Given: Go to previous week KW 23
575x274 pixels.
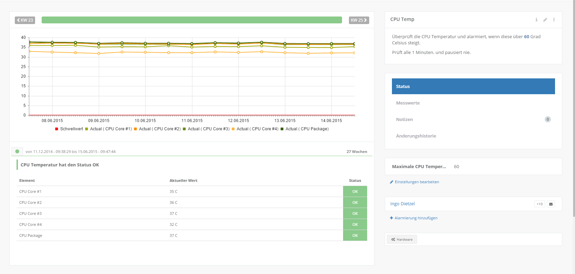Looking at the screenshot, I should coord(25,20).
